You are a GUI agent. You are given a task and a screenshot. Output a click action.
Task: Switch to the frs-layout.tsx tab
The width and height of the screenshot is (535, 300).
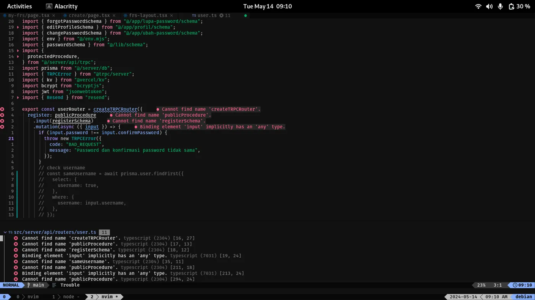[149, 16]
